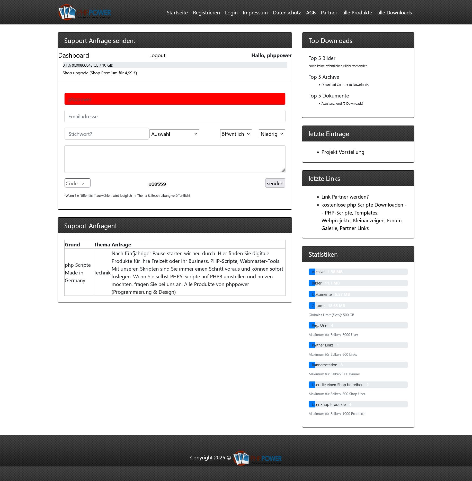The width and height of the screenshot is (472, 481).
Task: Open the Projekt Vorstellung entry
Action: (x=343, y=152)
